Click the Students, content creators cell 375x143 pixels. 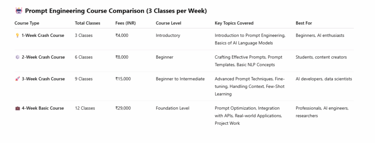(321, 57)
